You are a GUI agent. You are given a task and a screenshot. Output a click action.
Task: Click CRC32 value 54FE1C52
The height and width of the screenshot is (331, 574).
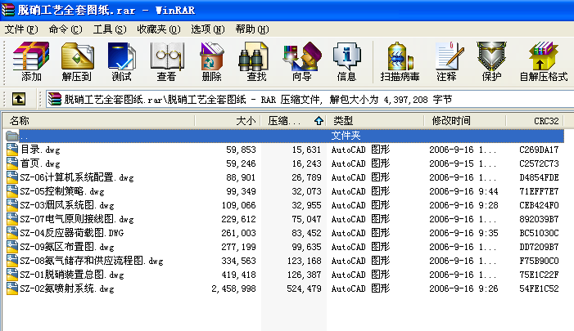pos(539,289)
